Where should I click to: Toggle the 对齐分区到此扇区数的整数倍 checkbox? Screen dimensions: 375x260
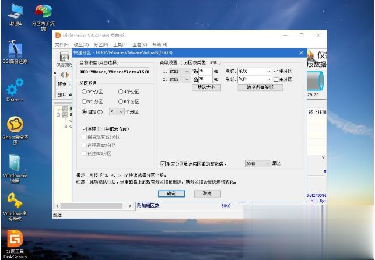[x=163, y=164]
